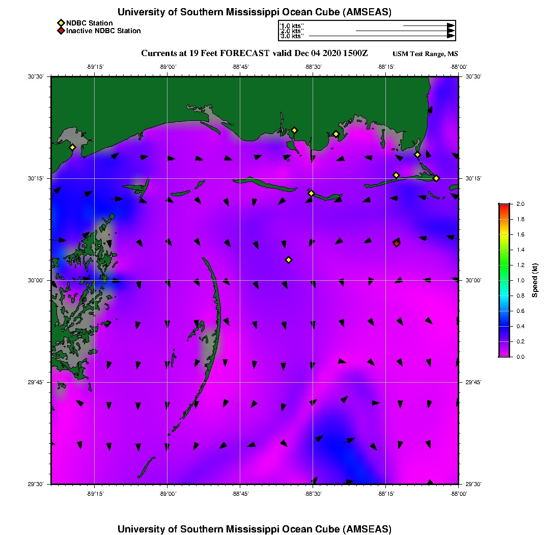Click the bottom 'Ocean Cube (AMSEAS)' footer title
The height and width of the screenshot is (535, 560).
255,529
